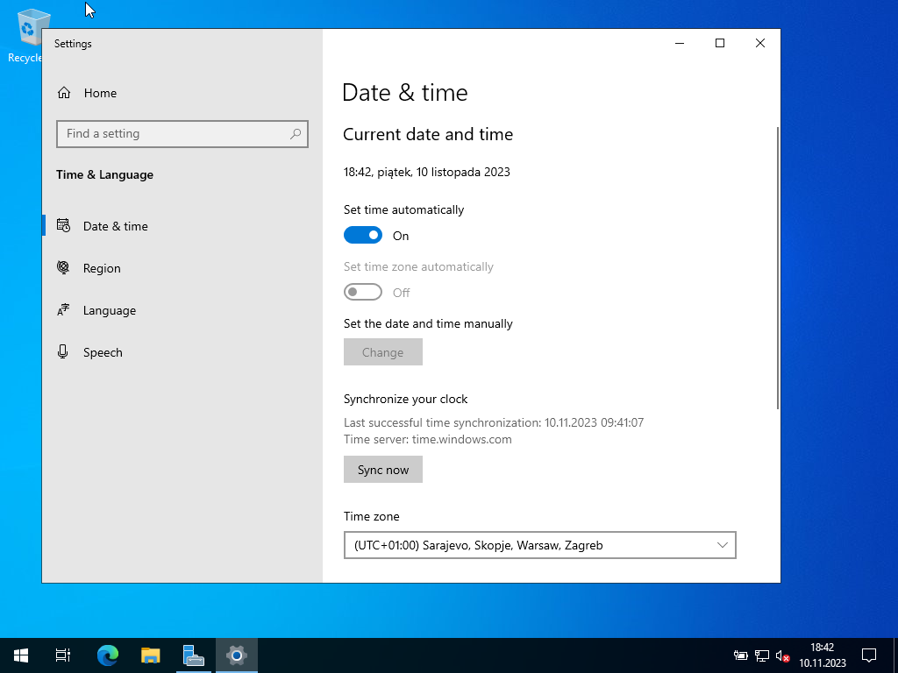
Task: Click the Current date and time heading
Action: tap(428, 134)
